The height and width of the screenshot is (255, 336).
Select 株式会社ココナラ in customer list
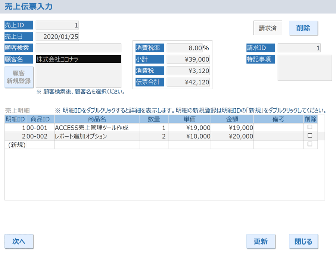coord(78,59)
